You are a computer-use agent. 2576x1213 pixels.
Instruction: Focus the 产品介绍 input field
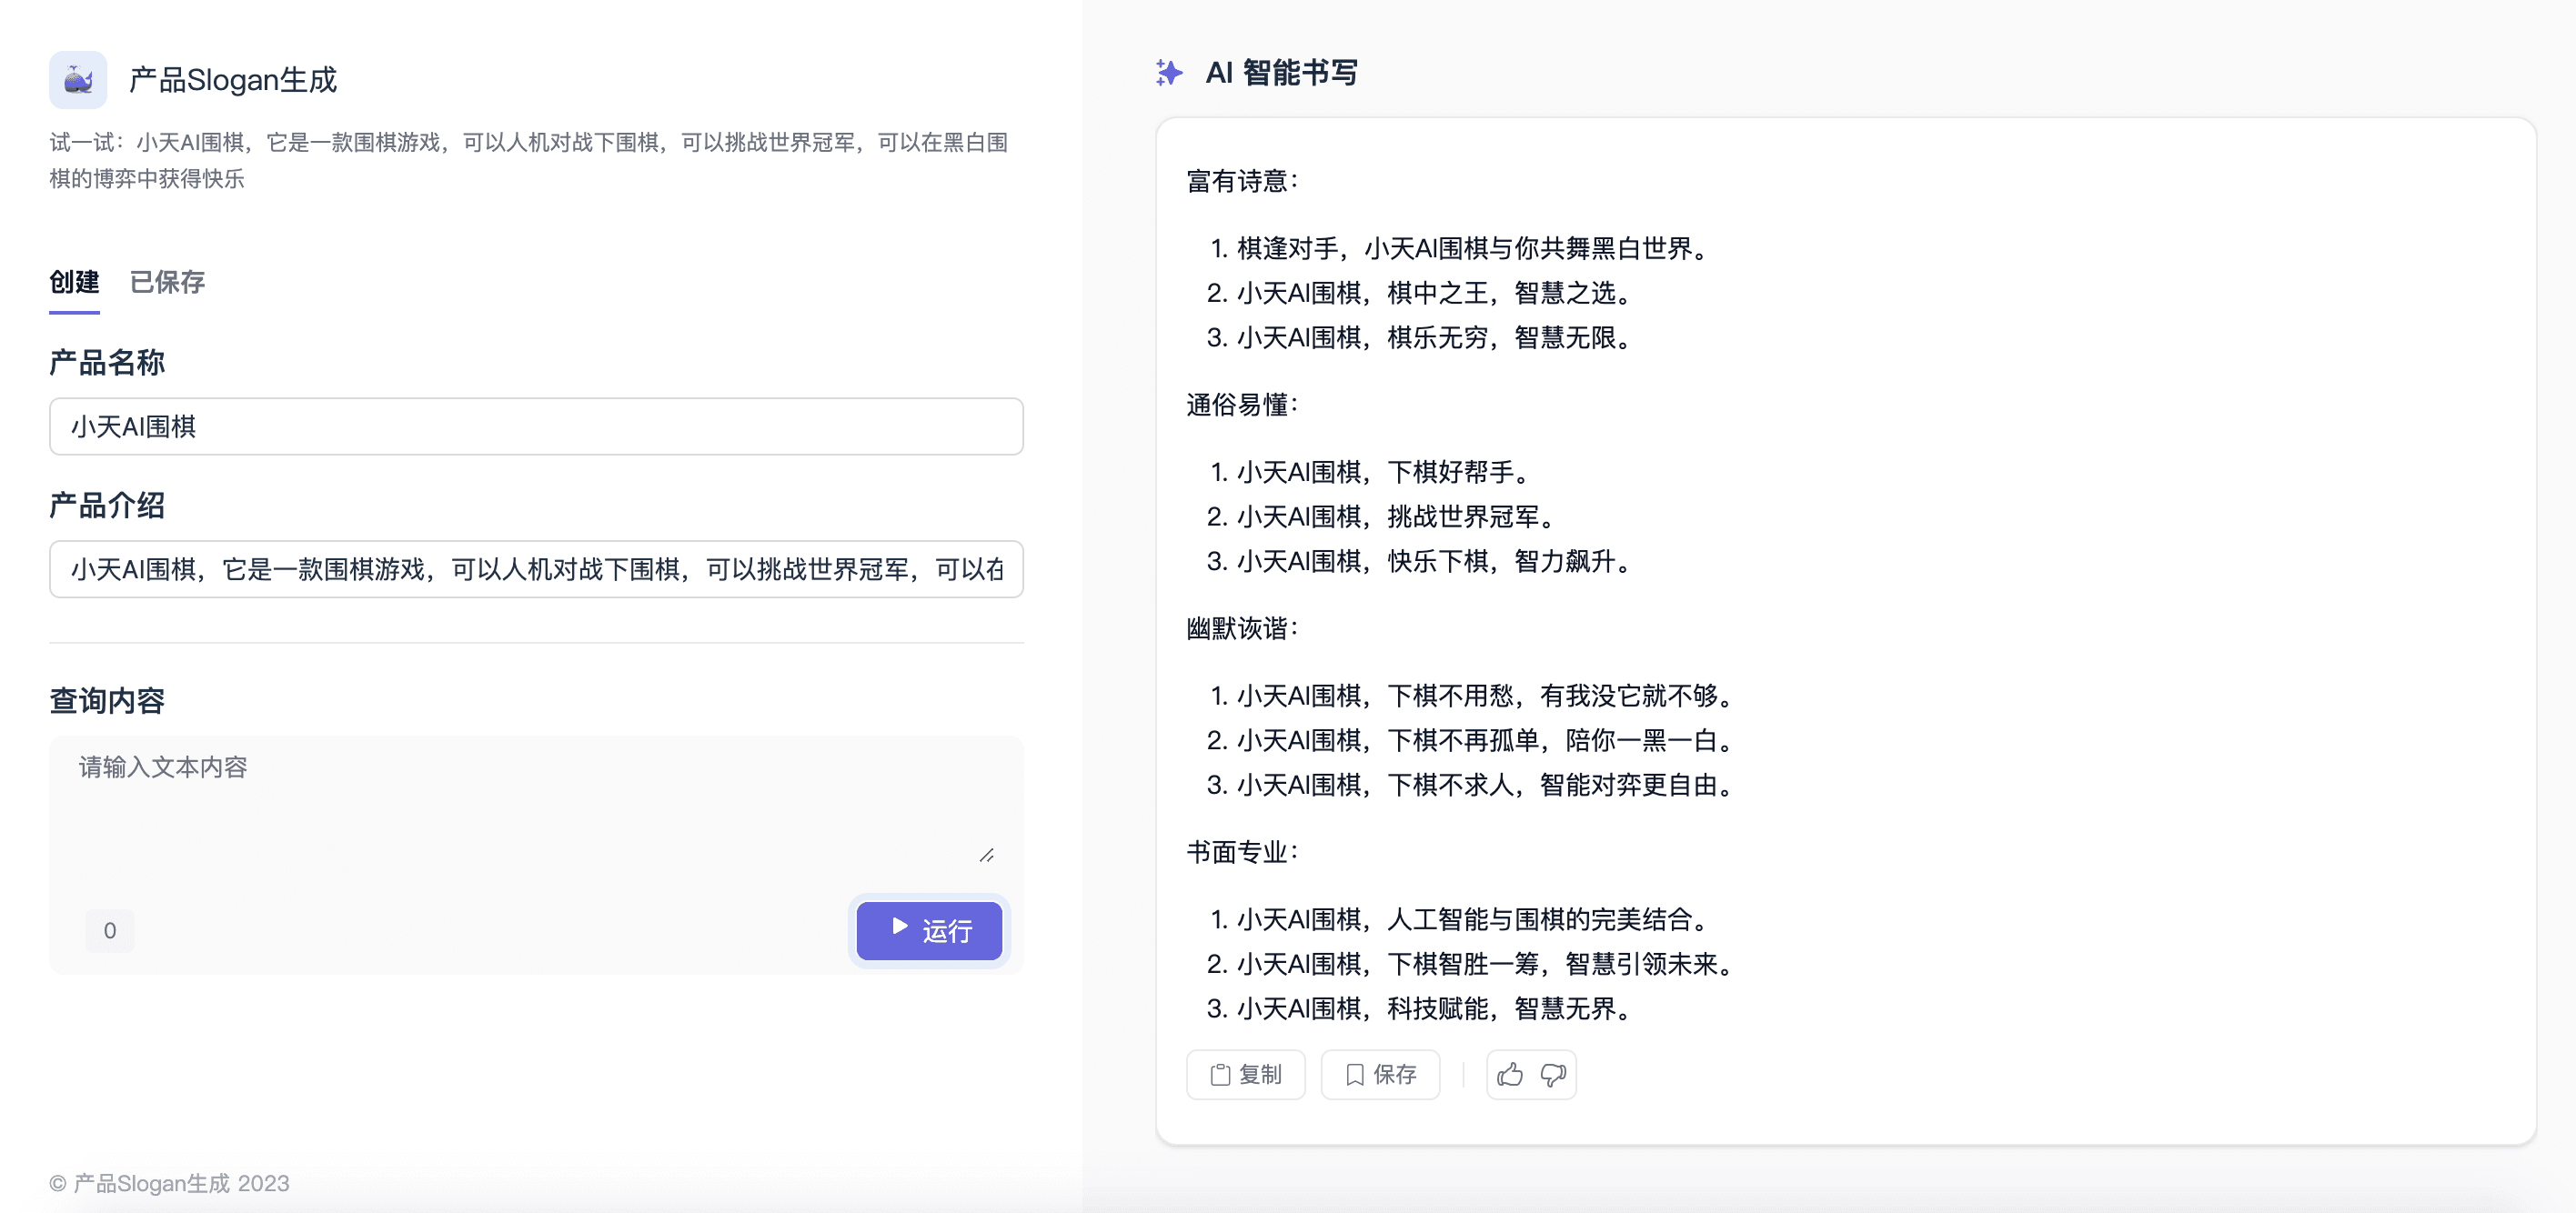536,570
